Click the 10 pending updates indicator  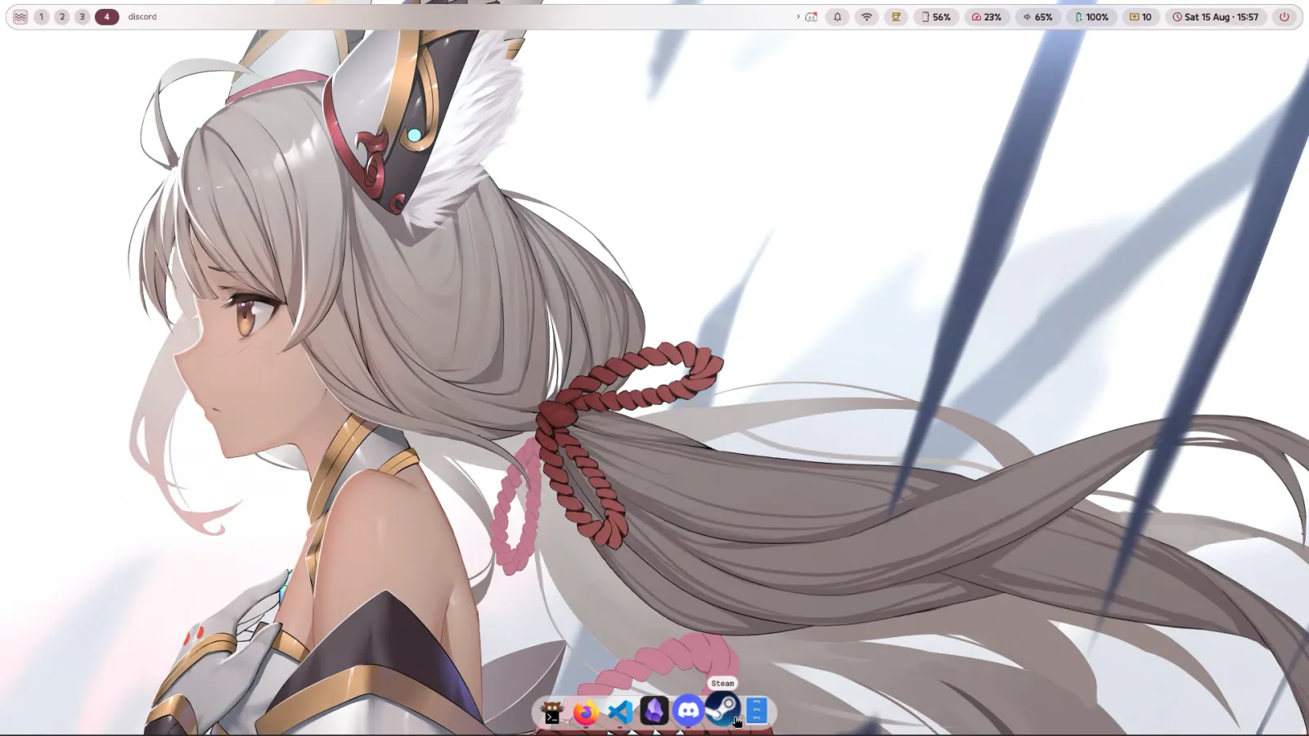click(x=1140, y=16)
